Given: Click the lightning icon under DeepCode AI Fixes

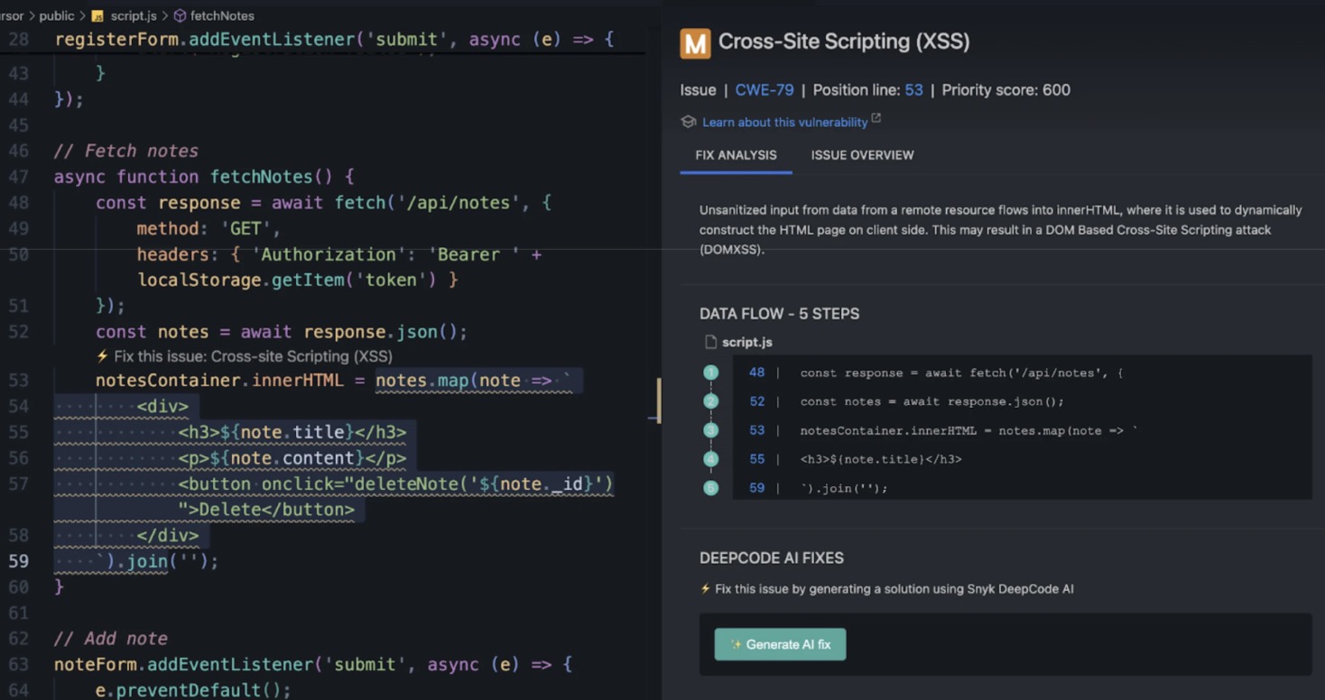Looking at the screenshot, I should coord(706,589).
